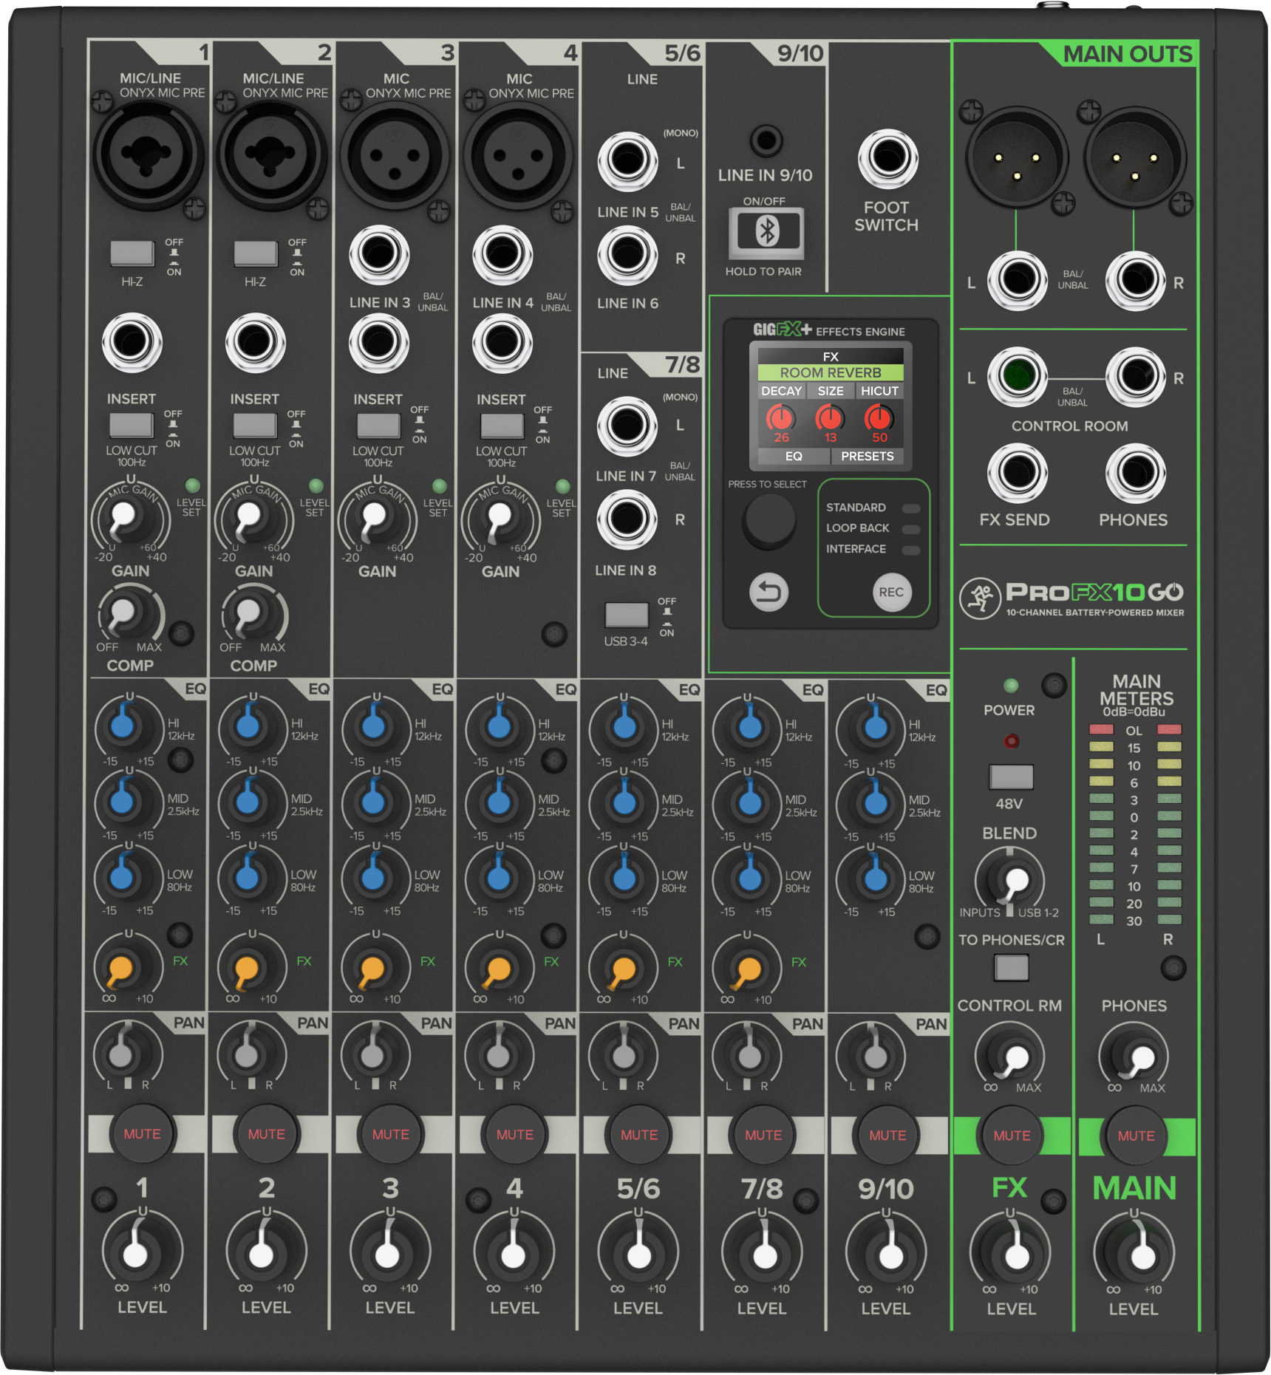Image resolution: width=1271 pixels, height=1375 pixels.
Task: Click the FOOT SWITCH jack
Action: click(887, 158)
